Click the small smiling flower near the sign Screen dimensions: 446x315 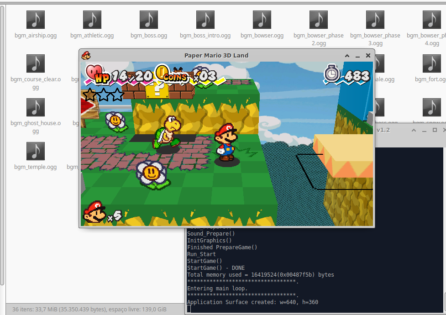point(116,121)
